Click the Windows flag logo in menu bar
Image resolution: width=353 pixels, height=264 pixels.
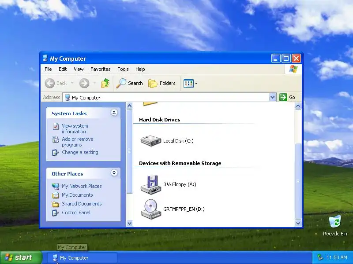(x=293, y=69)
